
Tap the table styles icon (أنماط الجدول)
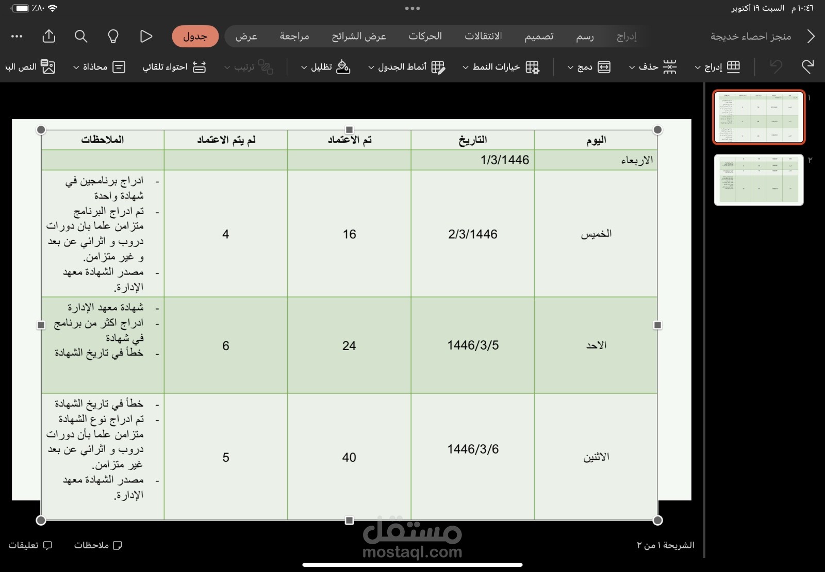[x=438, y=67]
